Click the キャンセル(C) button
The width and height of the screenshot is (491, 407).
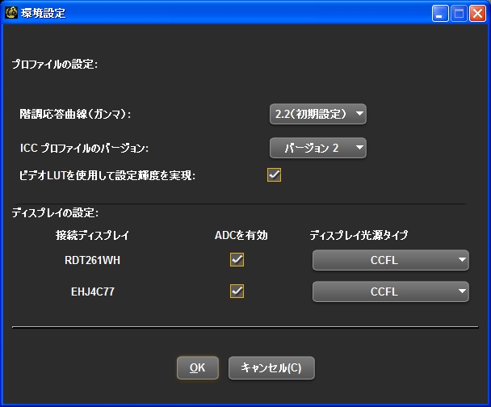(271, 368)
